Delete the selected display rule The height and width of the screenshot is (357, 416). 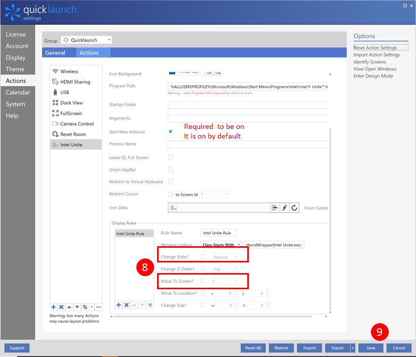point(127,305)
